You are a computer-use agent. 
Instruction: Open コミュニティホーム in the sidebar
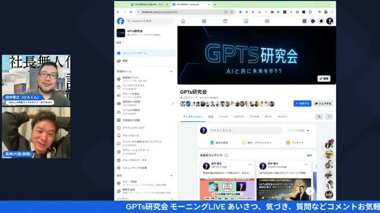145,53
